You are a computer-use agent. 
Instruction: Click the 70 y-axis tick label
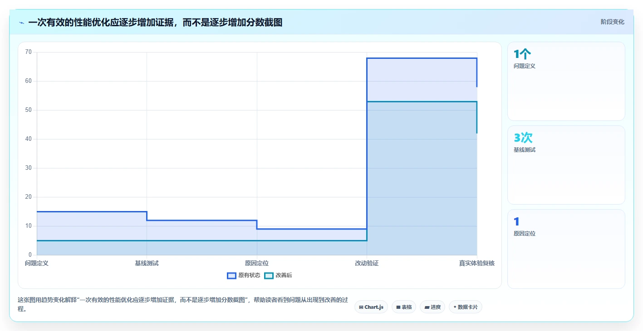[x=28, y=52]
